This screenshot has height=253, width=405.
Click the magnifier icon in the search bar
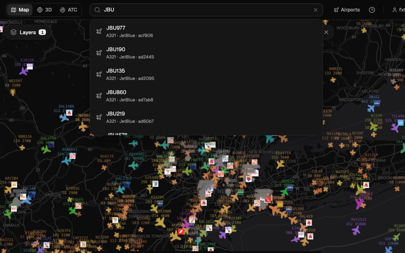point(97,10)
